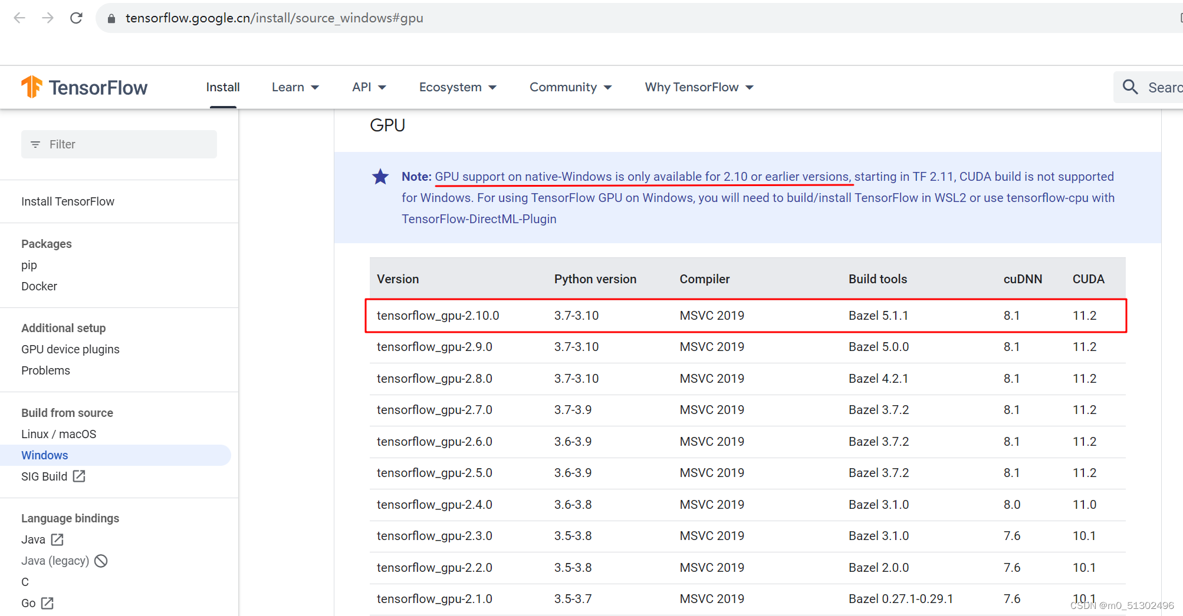Click the Python version column header
The height and width of the screenshot is (616, 1183).
pos(595,279)
